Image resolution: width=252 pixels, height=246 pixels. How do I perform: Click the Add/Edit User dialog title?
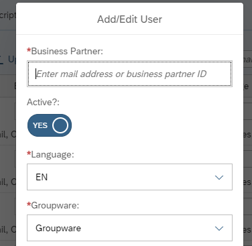pos(129,19)
